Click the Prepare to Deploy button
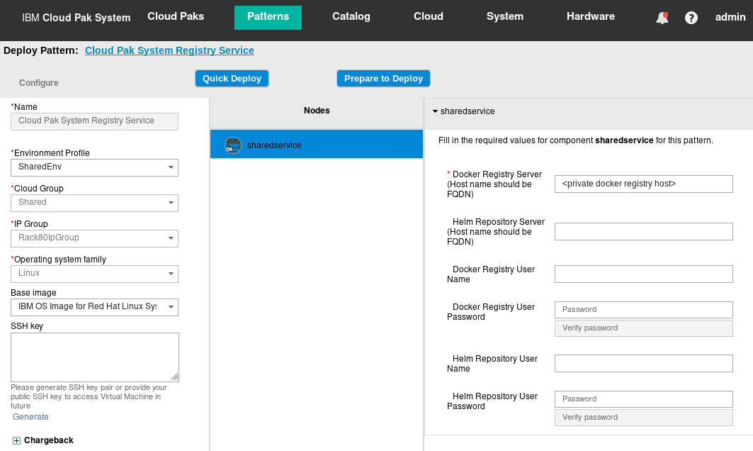Screen dimensions: 753x451 coord(384,79)
